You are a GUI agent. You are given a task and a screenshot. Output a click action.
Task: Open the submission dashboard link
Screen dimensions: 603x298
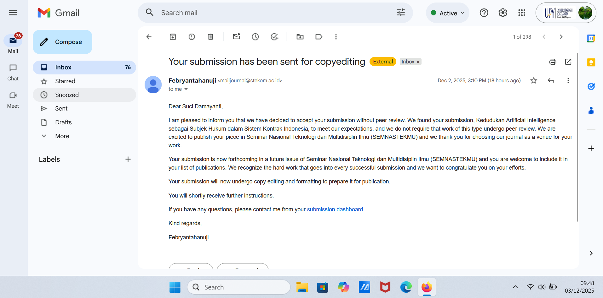click(335, 209)
